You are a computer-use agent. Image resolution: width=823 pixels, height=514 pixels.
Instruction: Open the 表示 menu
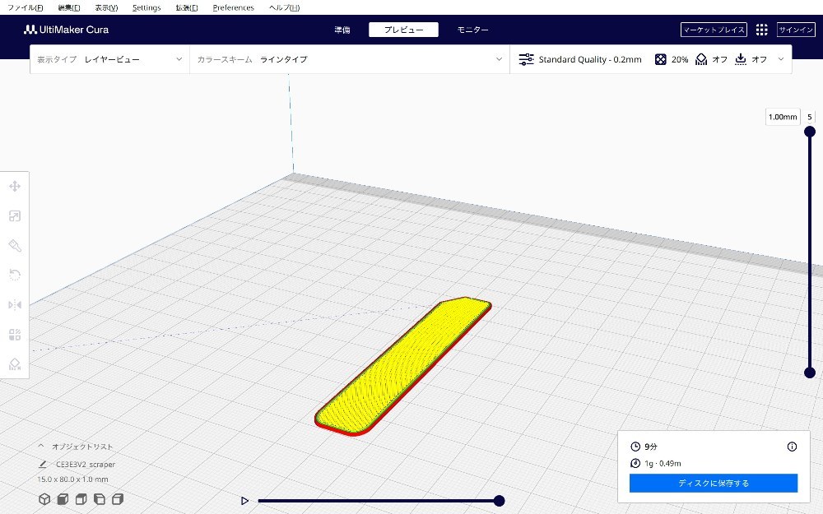106,7
